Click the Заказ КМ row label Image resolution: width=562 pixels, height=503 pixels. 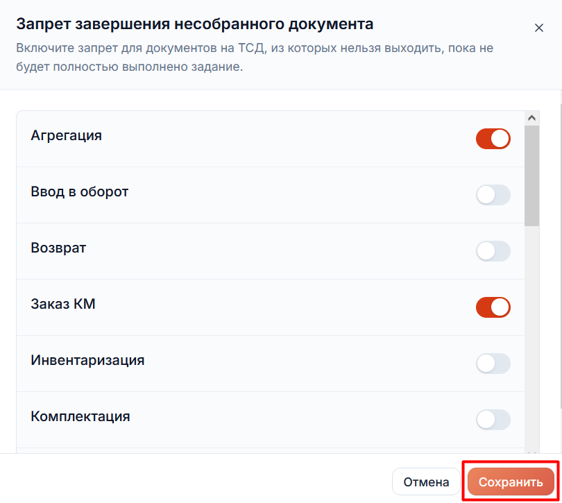coord(63,304)
